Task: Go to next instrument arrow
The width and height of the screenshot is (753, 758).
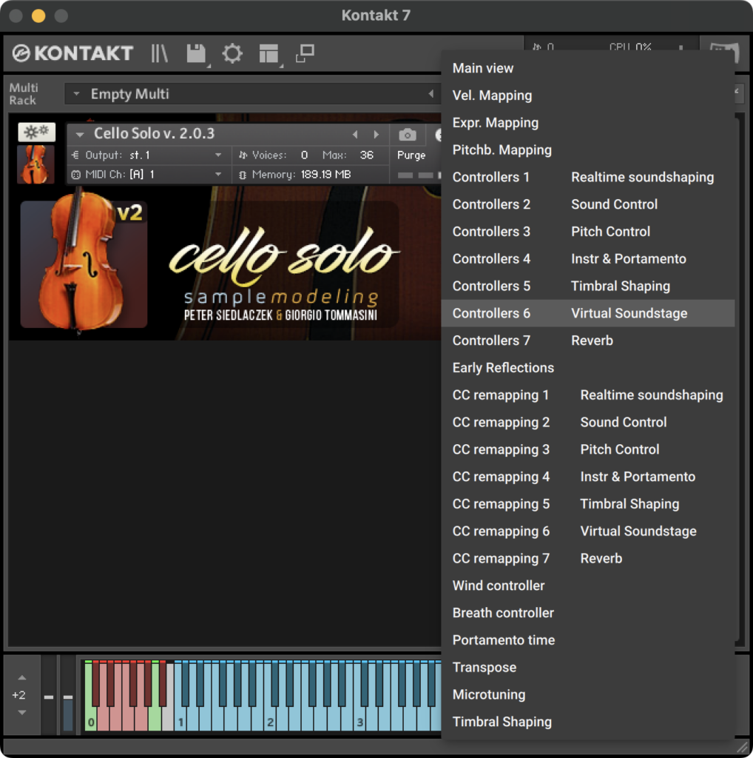Action: pyautogui.click(x=376, y=135)
